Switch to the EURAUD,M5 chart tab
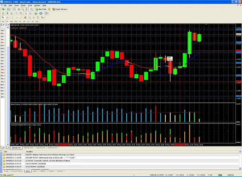242x177 pixels. tap(52, 148)
